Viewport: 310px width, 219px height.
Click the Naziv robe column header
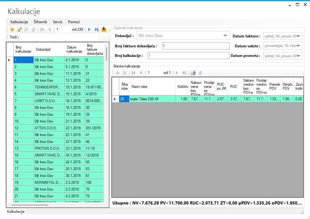(x=152, y=87)
